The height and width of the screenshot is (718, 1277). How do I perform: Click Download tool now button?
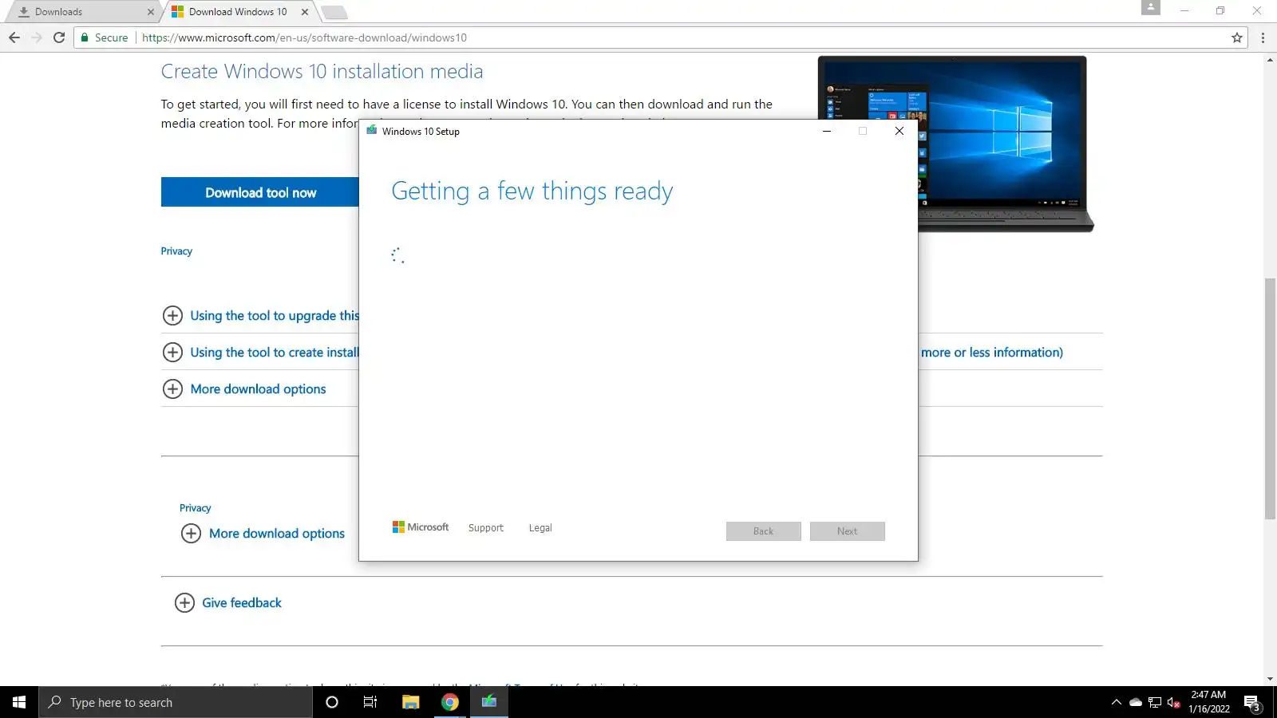point(260,192)
